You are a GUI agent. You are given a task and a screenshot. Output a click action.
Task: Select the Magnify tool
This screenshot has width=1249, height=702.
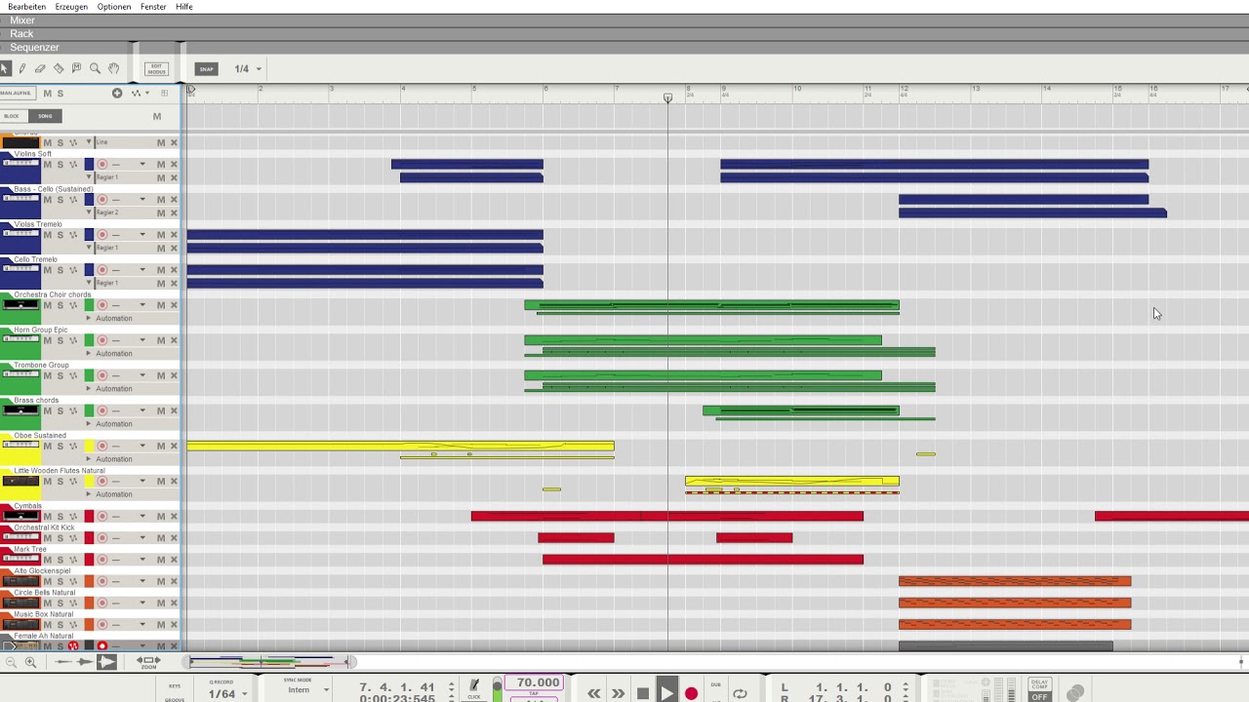(95, 68)
